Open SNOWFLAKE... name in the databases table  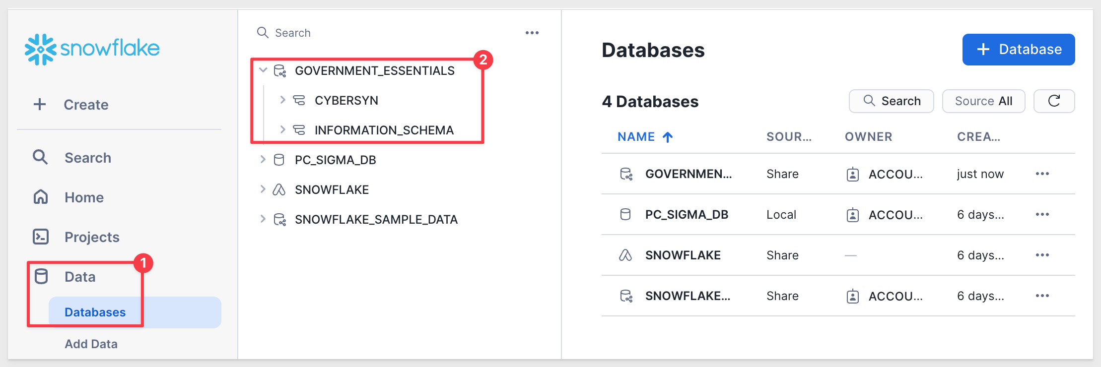click(688, 296)
